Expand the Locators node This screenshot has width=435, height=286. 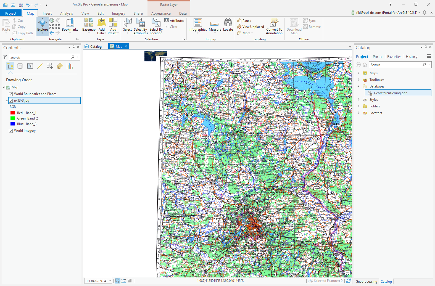(358, 113)
